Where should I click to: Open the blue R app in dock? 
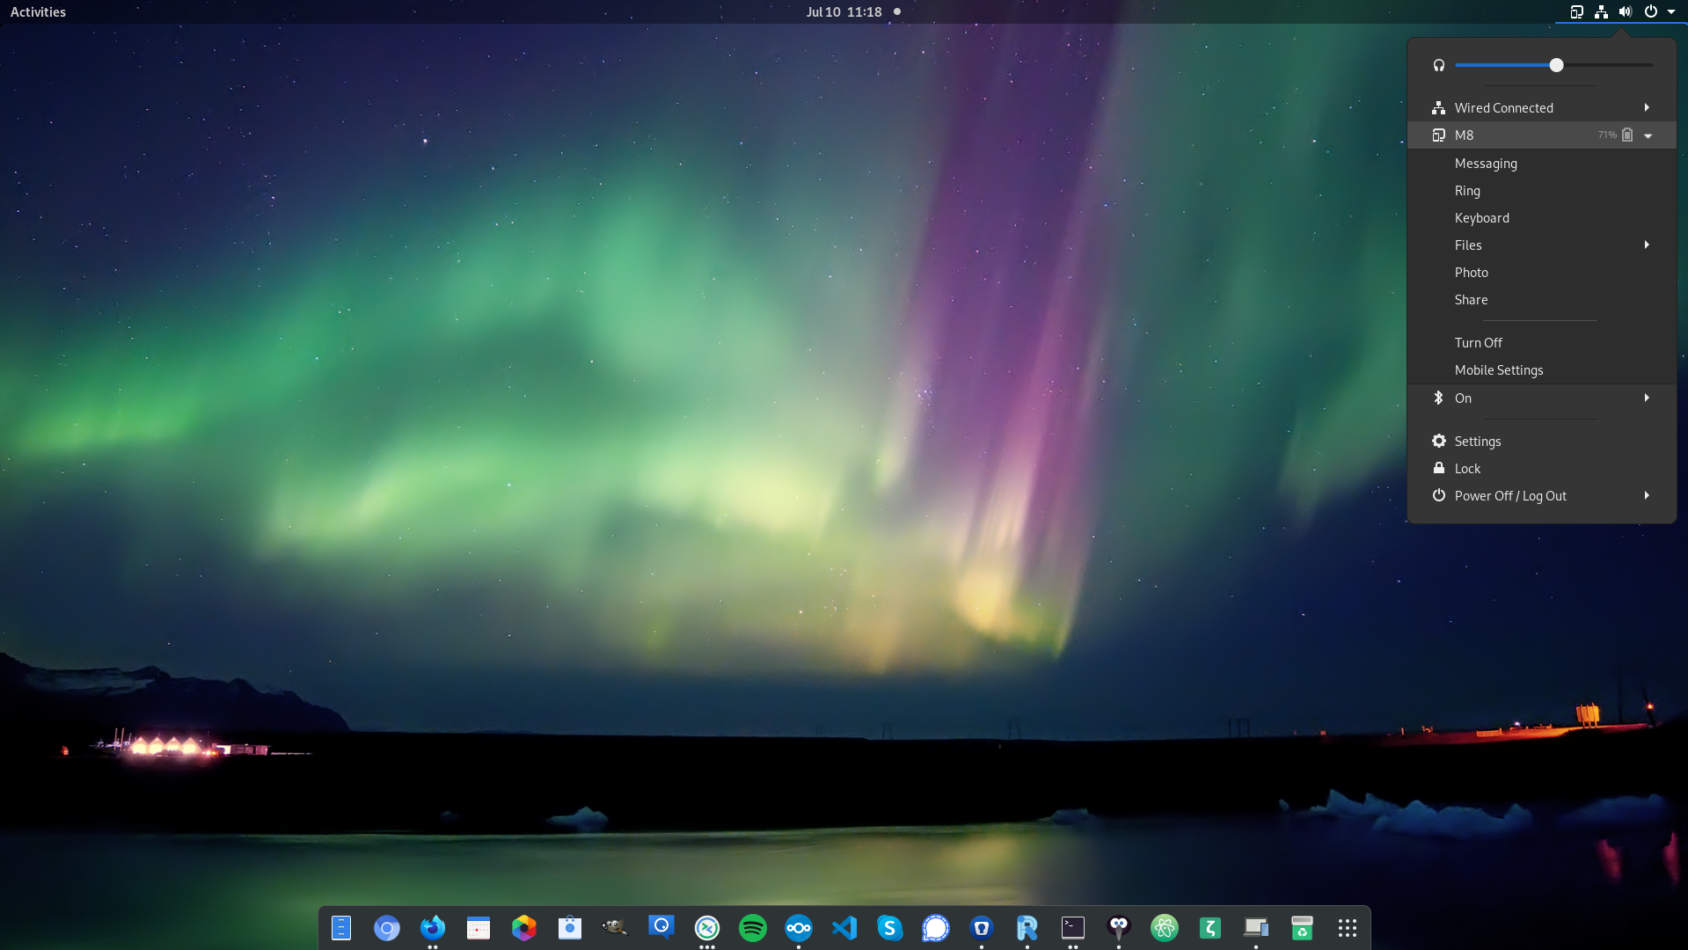(x=1027, y=928)
